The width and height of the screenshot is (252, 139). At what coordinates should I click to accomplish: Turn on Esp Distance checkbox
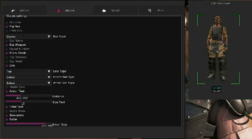click(7, 58)
